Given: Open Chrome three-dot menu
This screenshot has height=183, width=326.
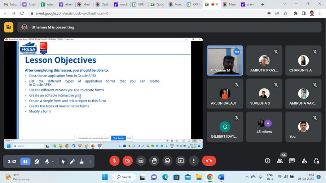Looking at the screenshot, I should pos(320,13).
